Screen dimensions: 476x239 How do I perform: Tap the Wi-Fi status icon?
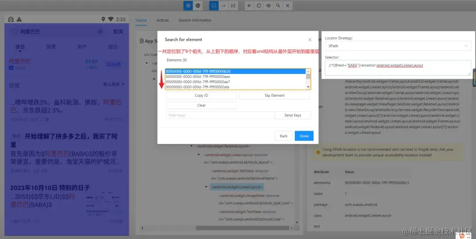(x=111, y=19)
